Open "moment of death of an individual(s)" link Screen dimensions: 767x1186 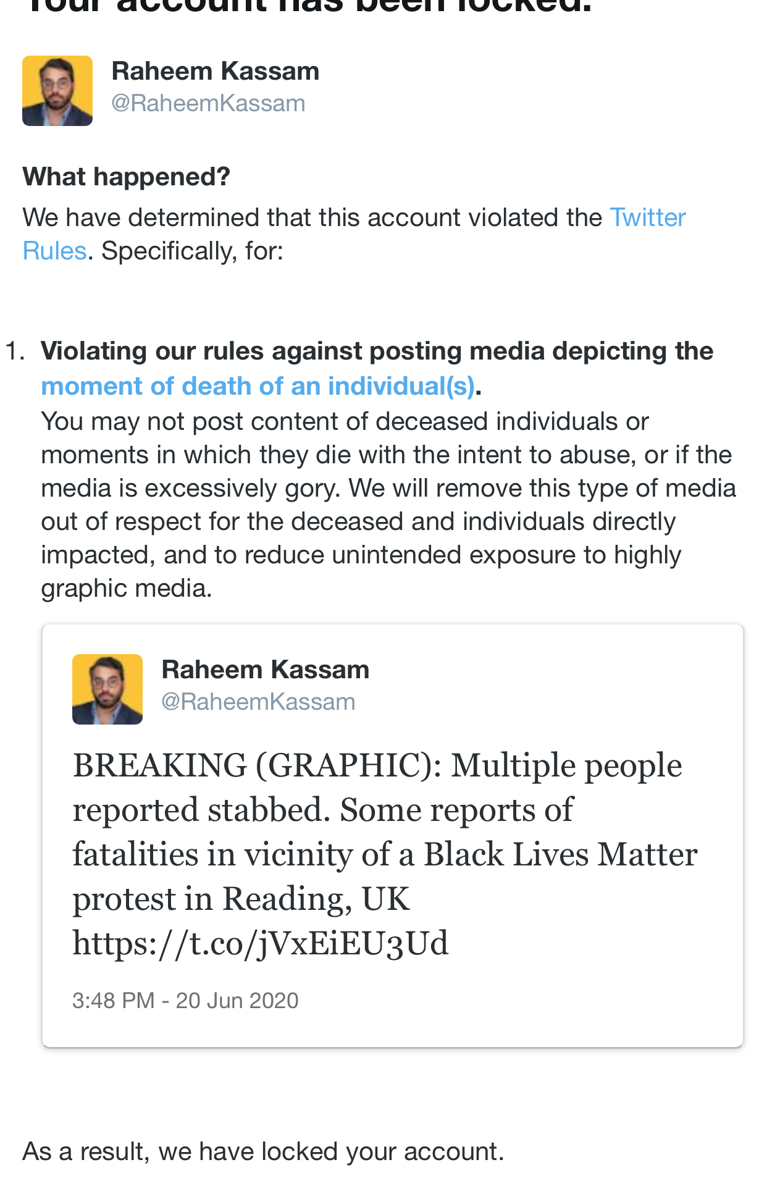click(258, 386)
